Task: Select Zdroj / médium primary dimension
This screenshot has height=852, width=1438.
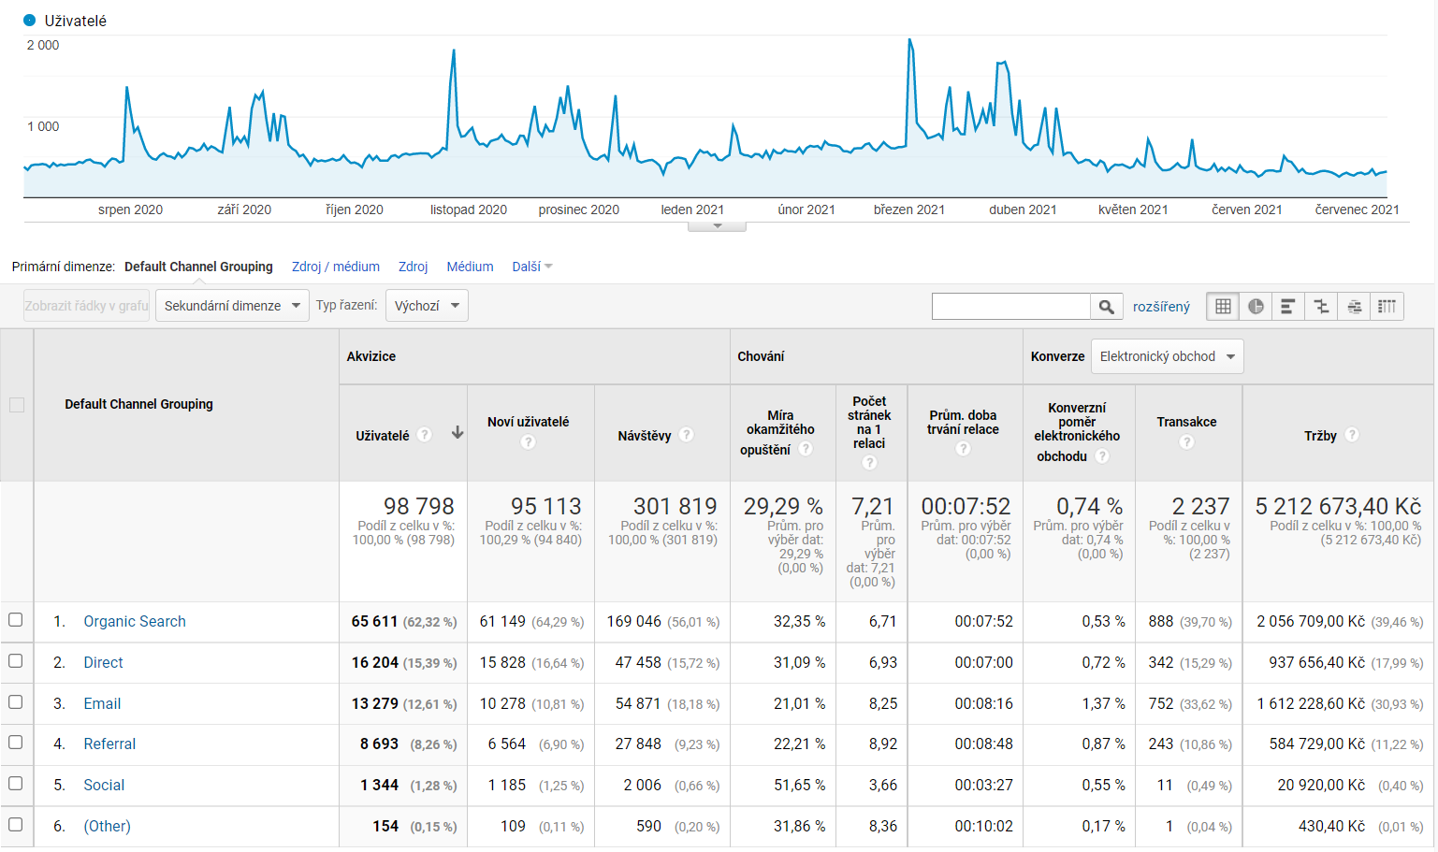Action: tap(336, 267)
